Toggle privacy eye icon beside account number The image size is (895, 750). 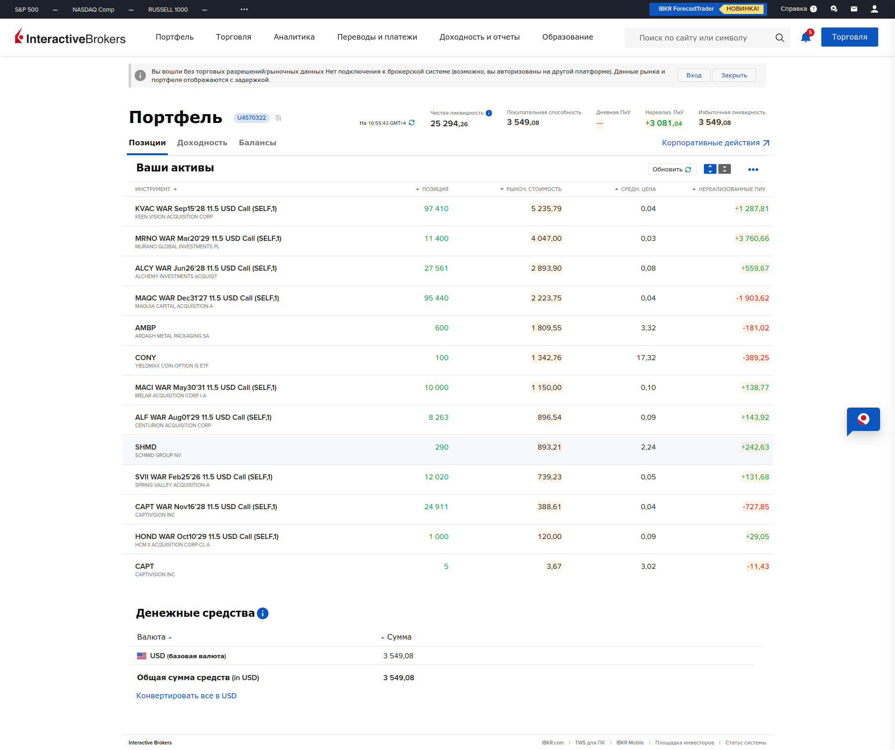coord(278,118)
